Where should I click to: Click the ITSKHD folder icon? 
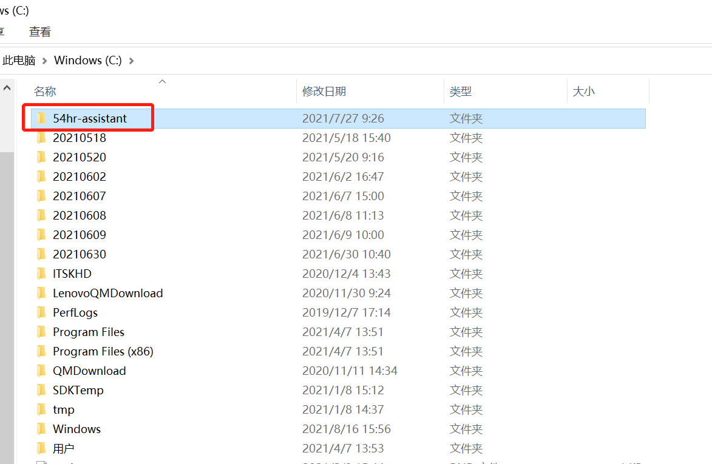coord(41,274)
